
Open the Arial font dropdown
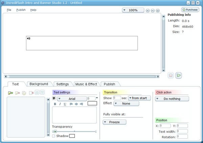[x=72, y=98]
